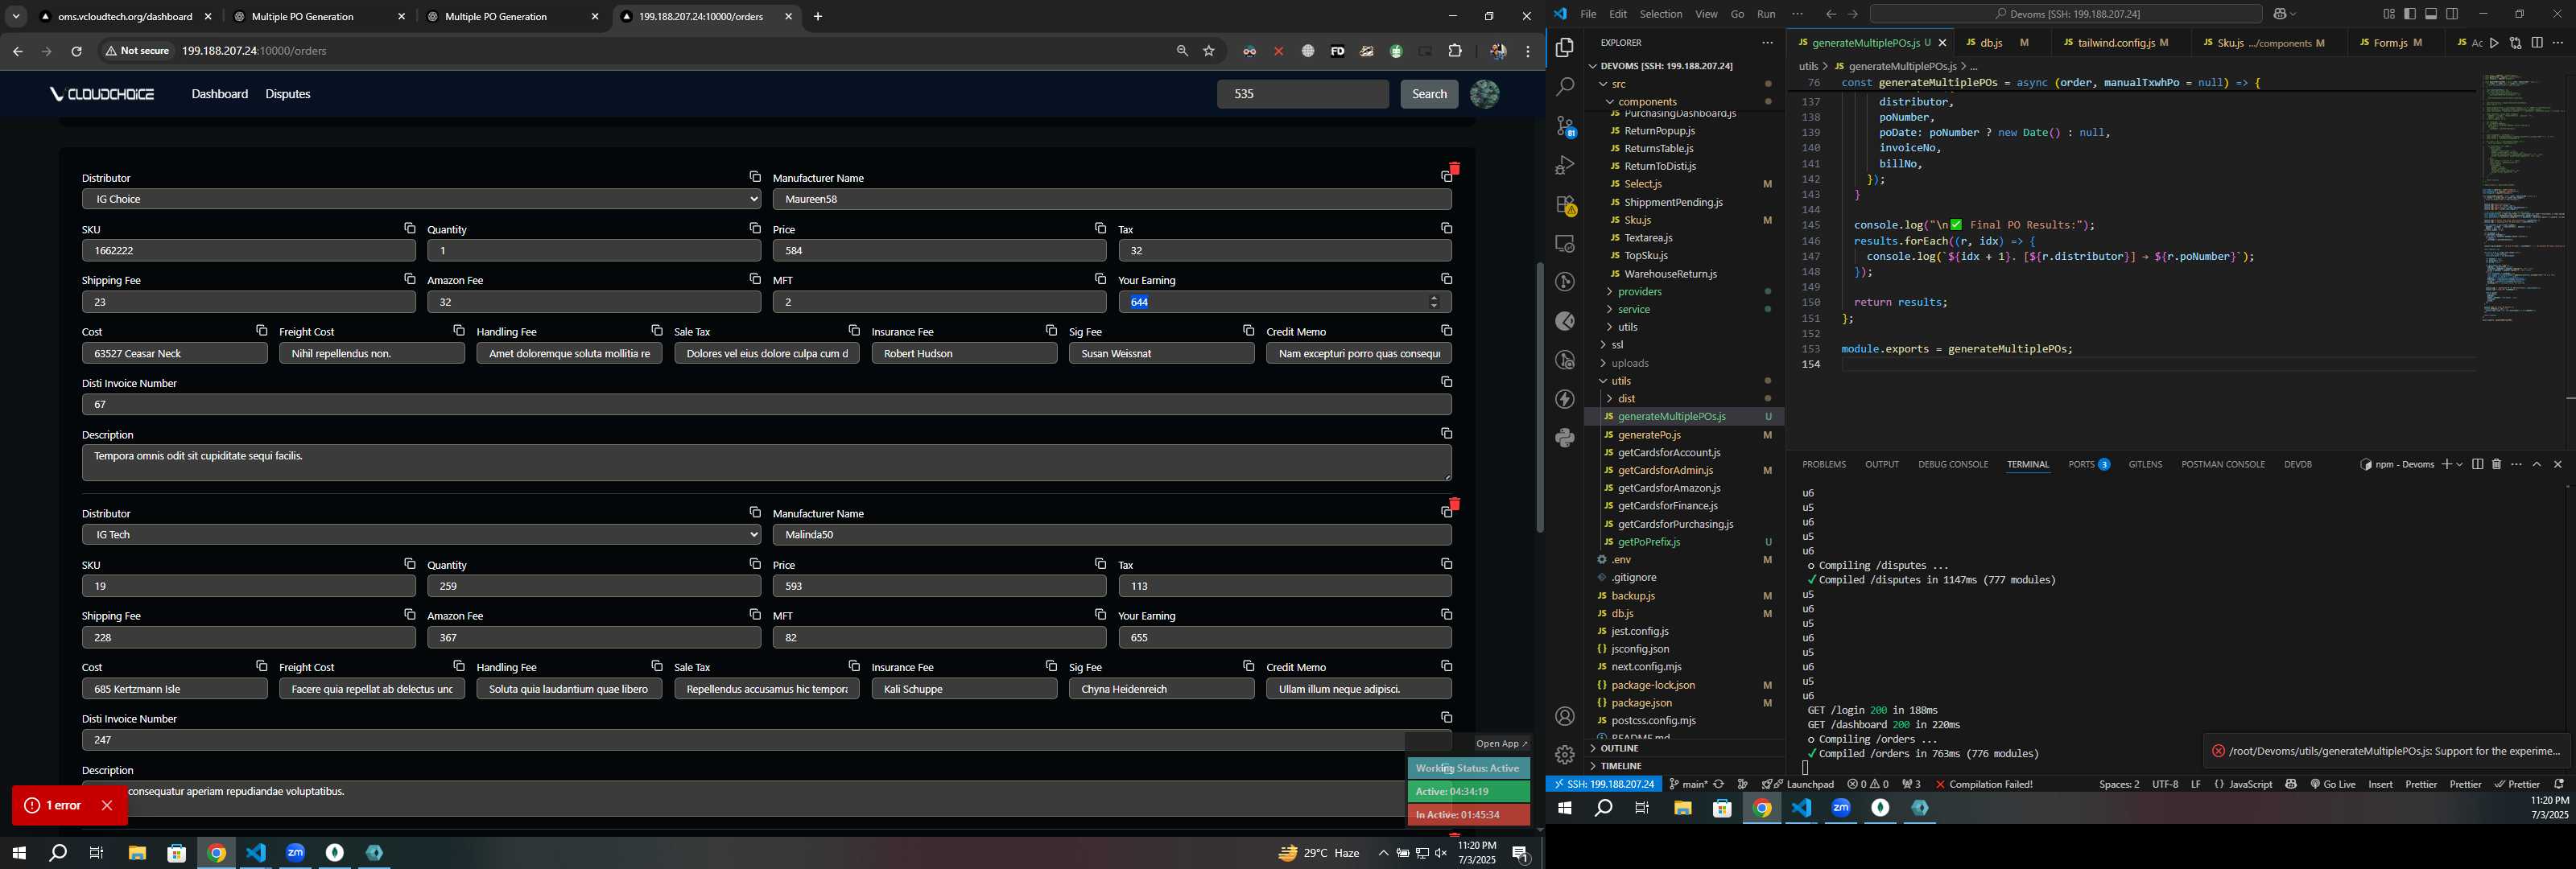This screenshot has height=869, width=2576.
Task: Open Dashboard link in navigation
Action: pos(220,94)
